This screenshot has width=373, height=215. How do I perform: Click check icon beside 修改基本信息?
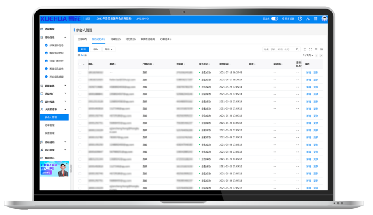[46, 45]
